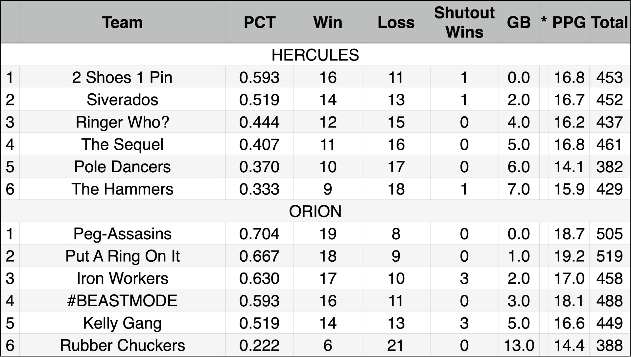Click the PCT column header
631x357 pixels.
259,22
